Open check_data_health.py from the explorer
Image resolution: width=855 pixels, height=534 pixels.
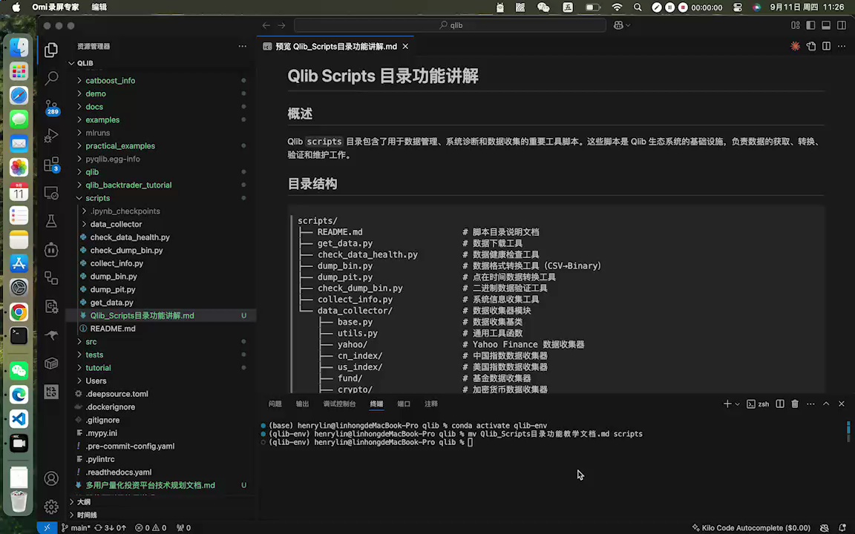pyautogui.click(x=130, y=237)
